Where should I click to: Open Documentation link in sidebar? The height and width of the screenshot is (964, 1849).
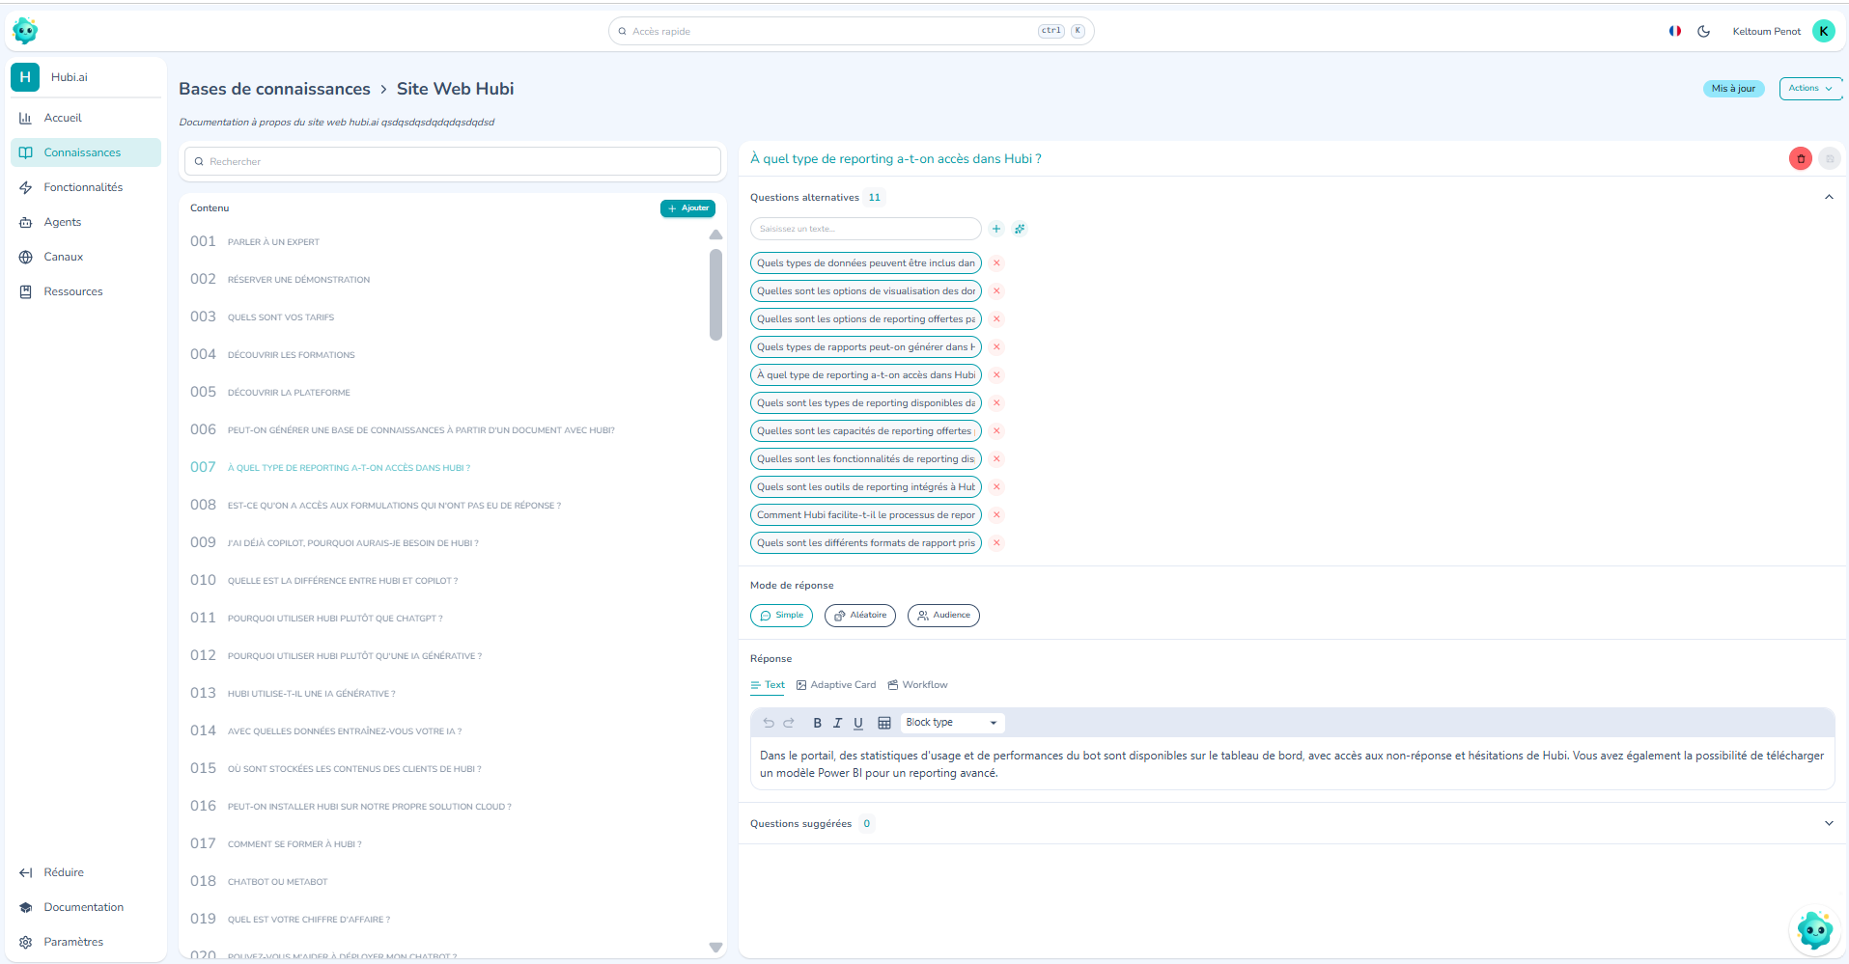pyautogui.click(x=86, y=907)
